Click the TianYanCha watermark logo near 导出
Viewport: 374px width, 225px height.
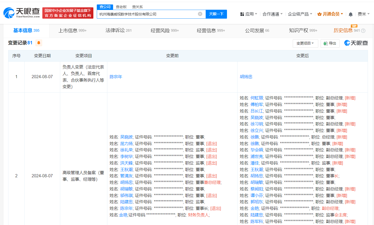(x=356, y=43)
